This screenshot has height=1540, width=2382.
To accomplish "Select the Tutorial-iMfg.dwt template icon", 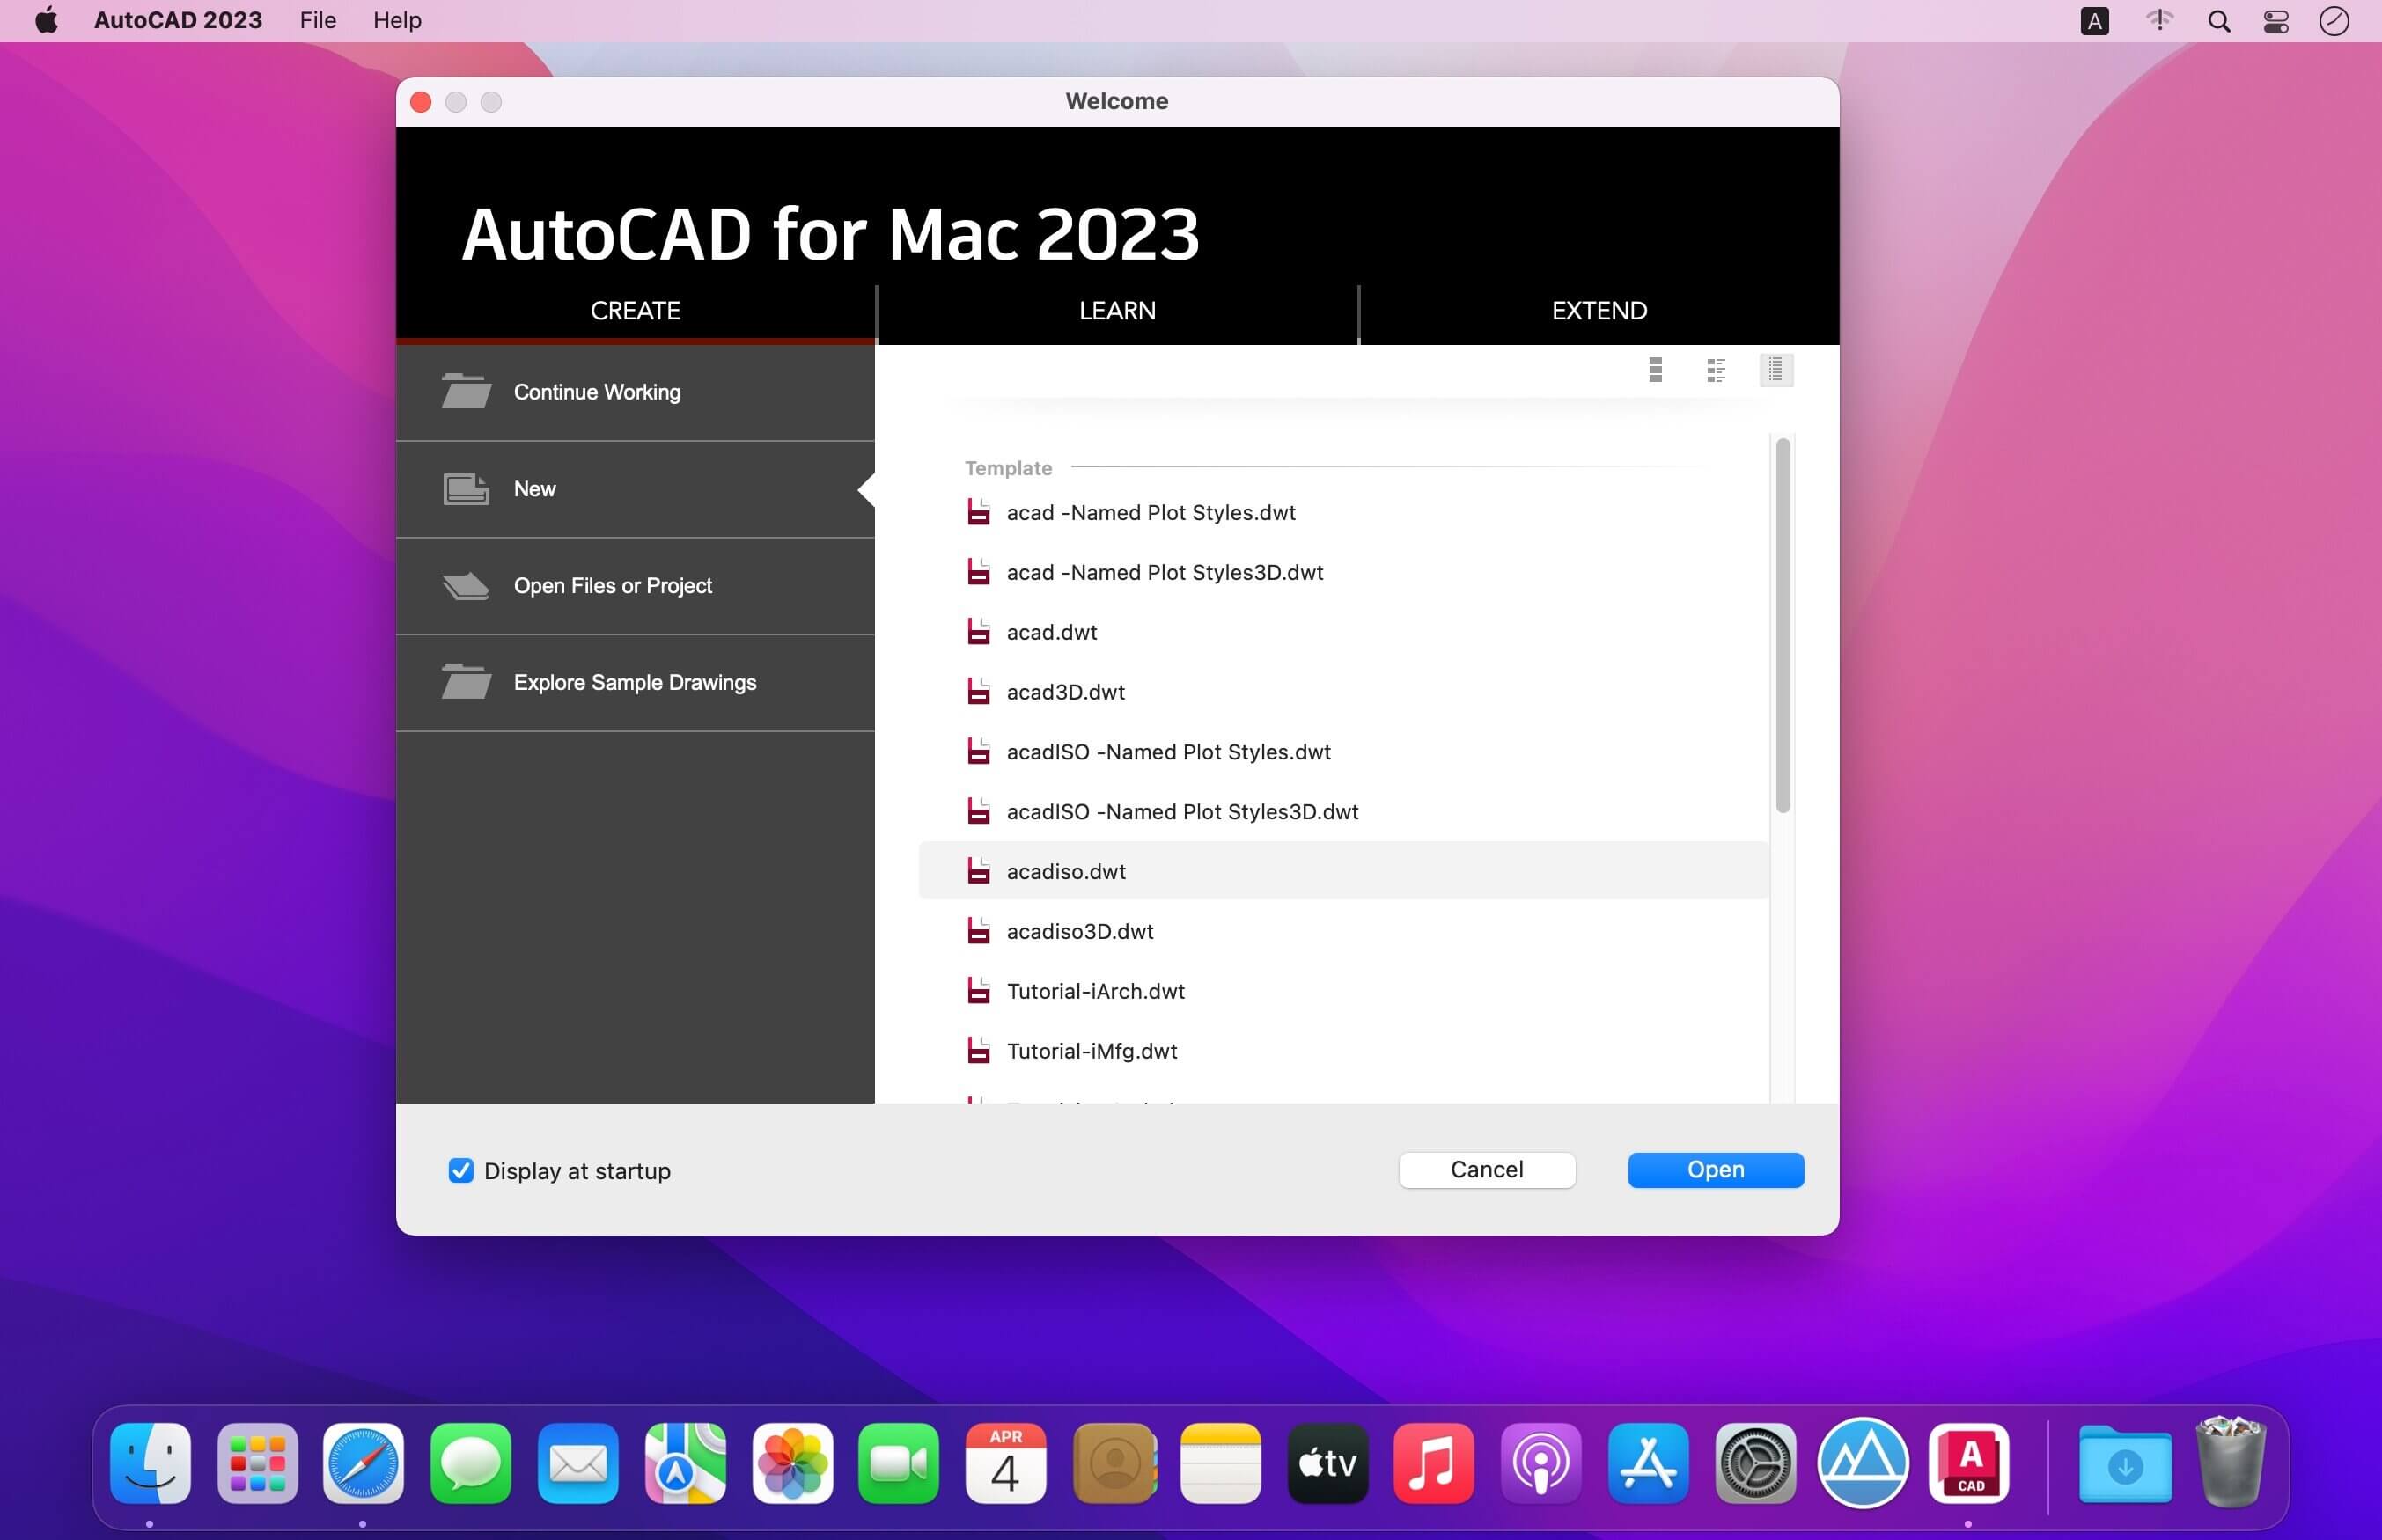I will coord(979,1049).
